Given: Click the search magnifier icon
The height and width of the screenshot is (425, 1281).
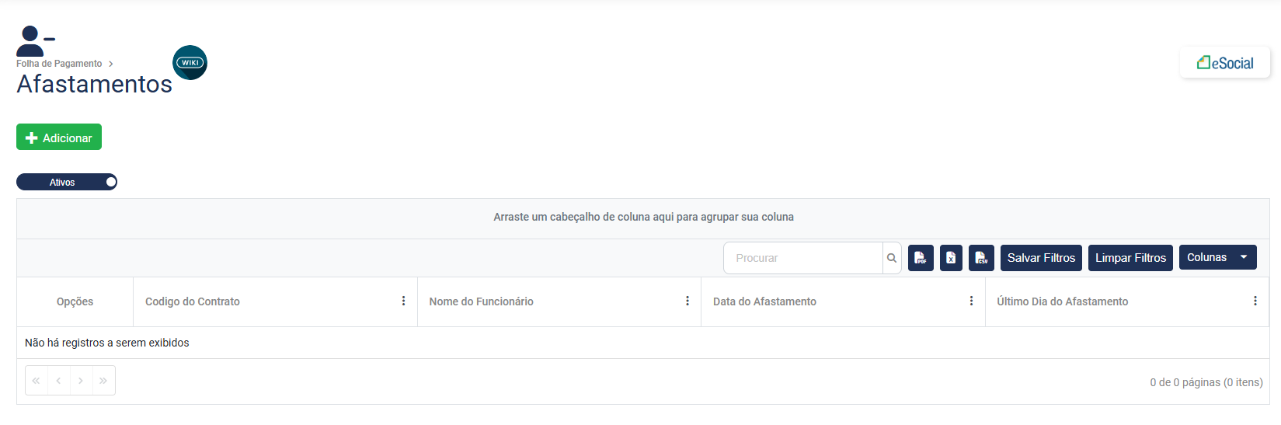Looking at the screenshot, I should point(892,258).
